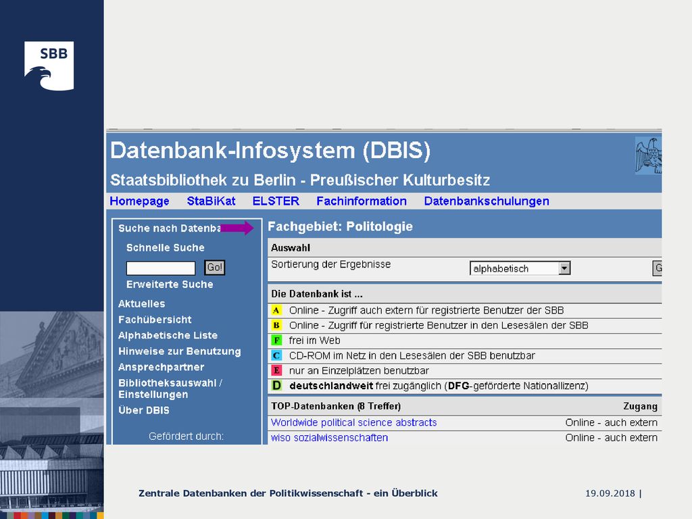Viewport: 692px width, 519px height.
Task: Open the Aktuelles sidebar link
Action: (x=142, y=303)
